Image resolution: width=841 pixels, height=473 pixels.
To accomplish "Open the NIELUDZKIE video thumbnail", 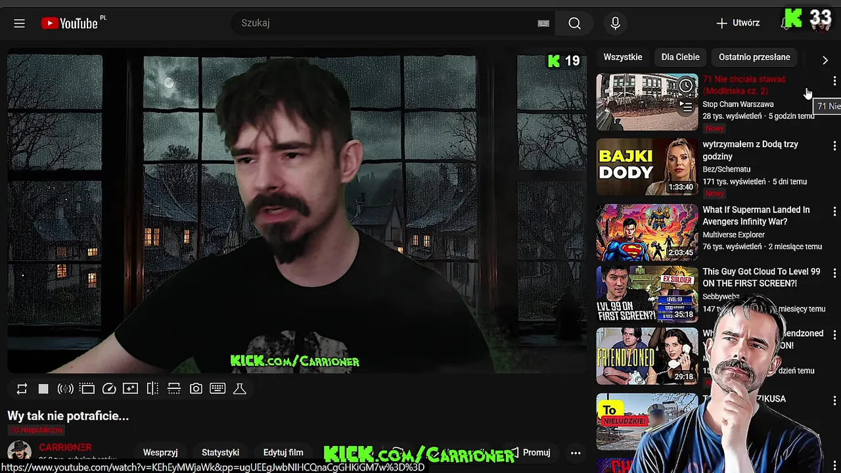I will pos(647,422).
